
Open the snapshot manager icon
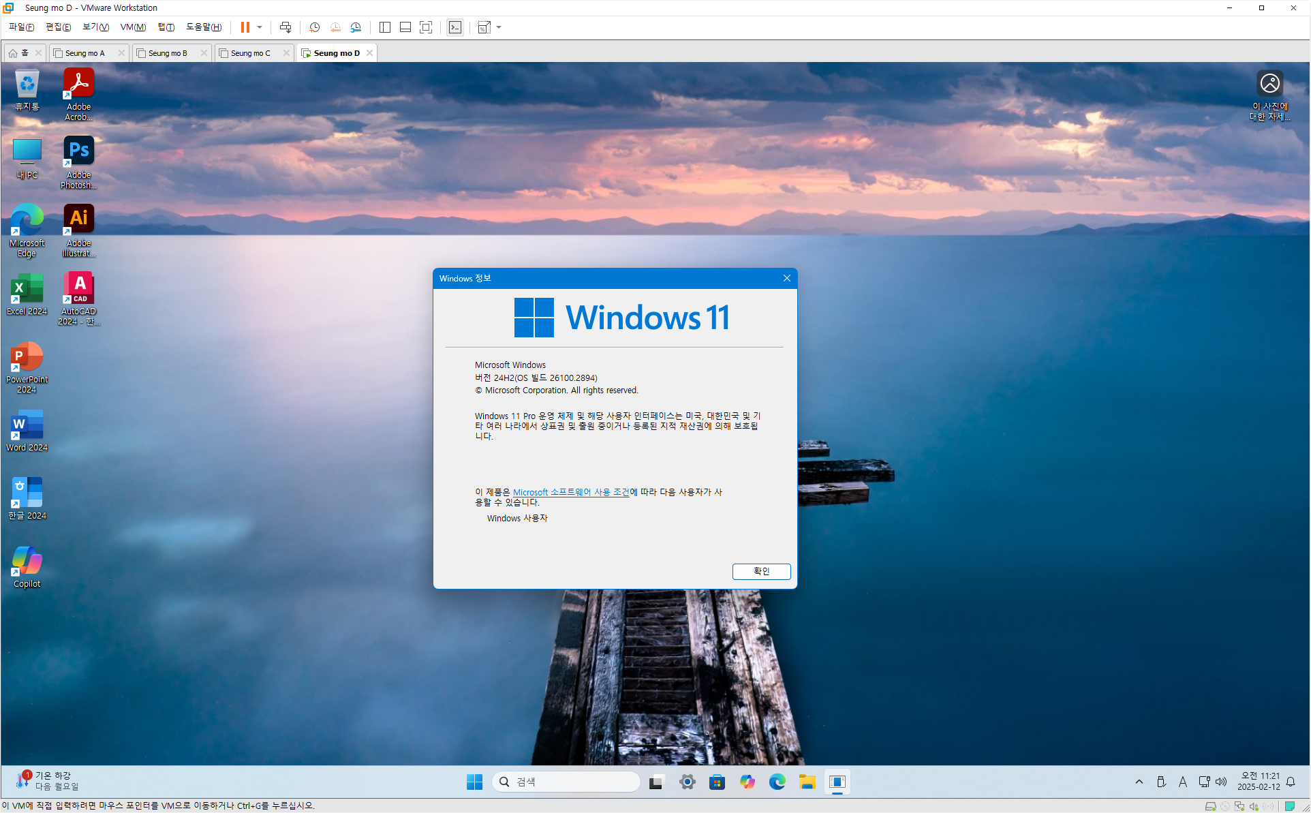pos(356,27)
